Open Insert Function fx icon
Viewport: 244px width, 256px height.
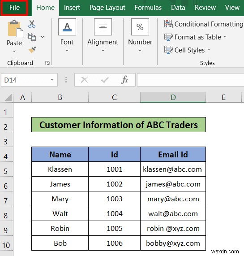124,80
